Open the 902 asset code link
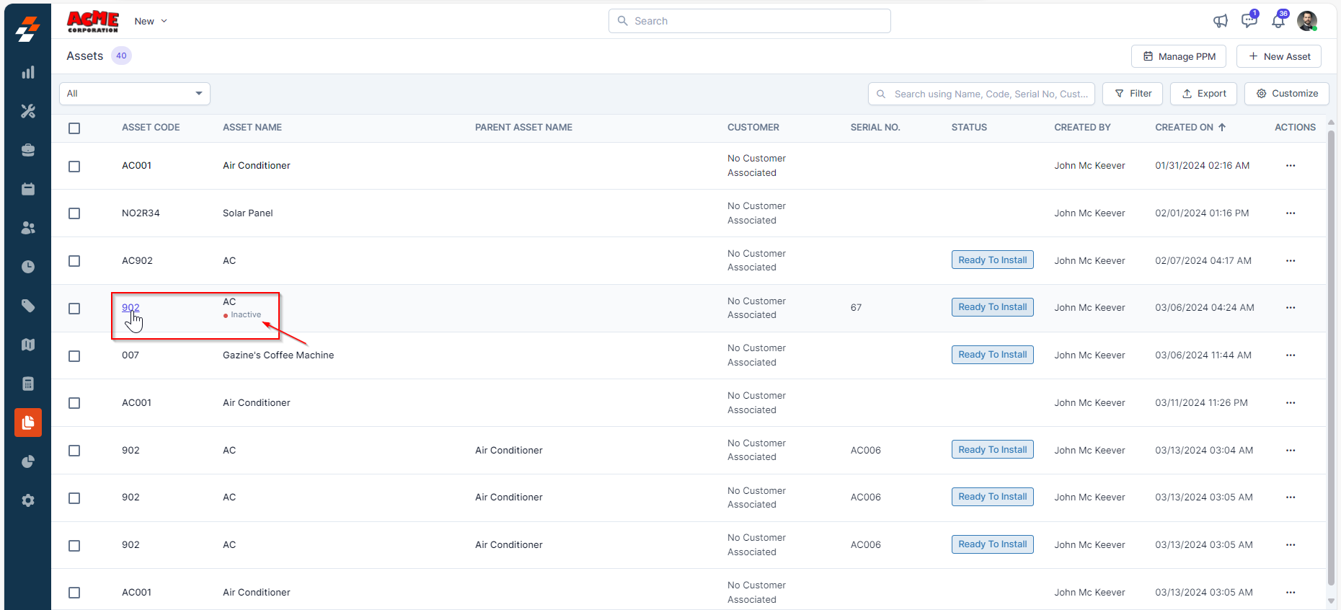 pyautogui.click(x=130, y=307)
